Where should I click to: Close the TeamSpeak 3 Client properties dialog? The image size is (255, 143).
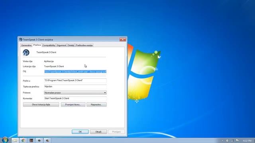point(123,40)
